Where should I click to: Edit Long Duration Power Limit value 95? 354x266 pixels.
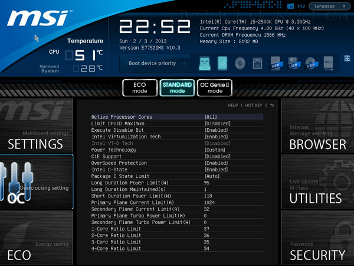click(206, 183)
